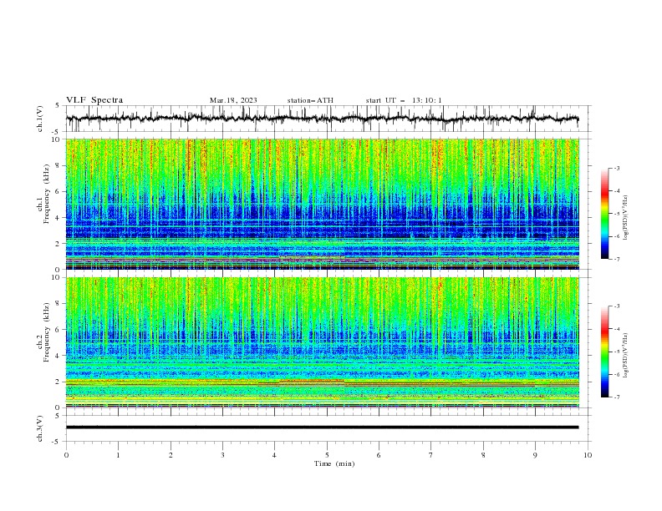Click time axis tick label "9"

click(x=535, y=455)
